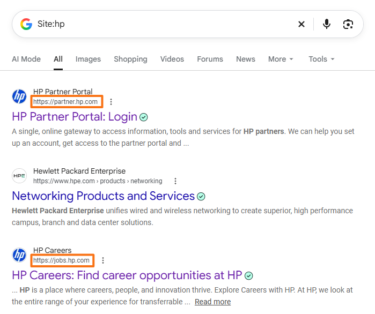Click HP logo beside HP Careers

[x=19, y=255]
